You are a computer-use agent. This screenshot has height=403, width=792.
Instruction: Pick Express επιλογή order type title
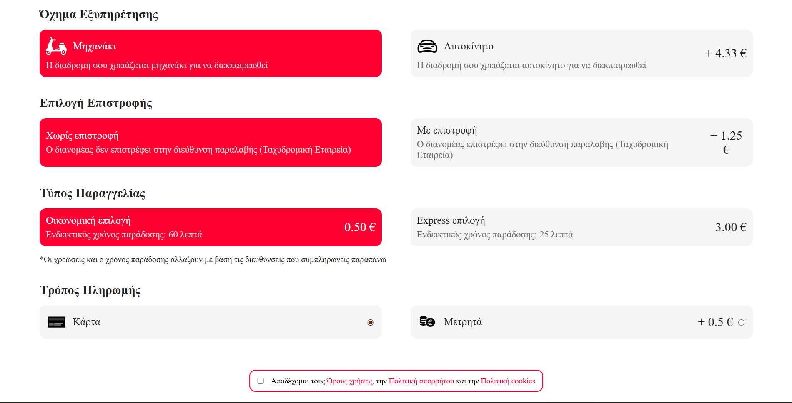[x=451, y=220]
